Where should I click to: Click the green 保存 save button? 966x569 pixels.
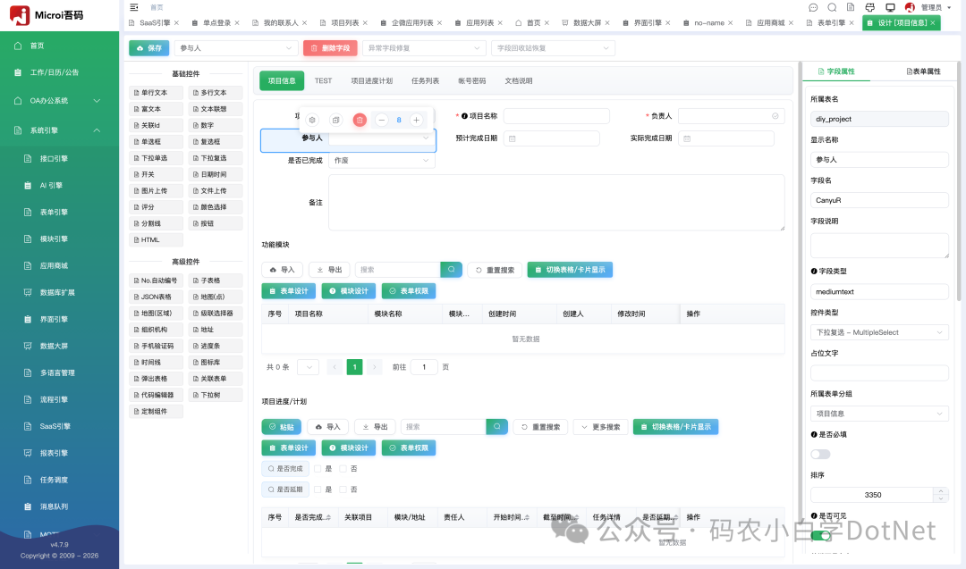click(148, 47)
